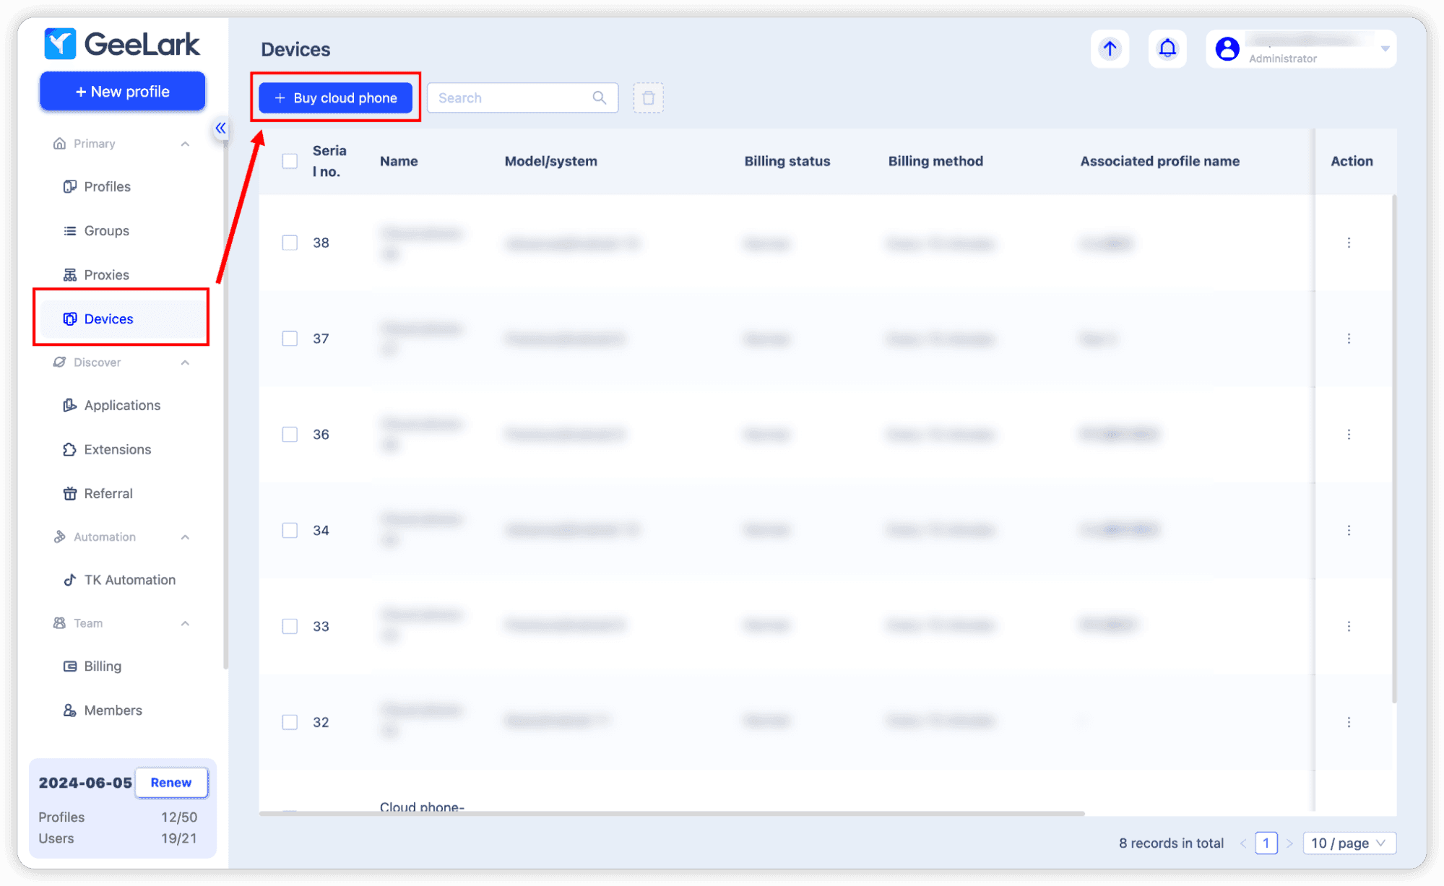Collapse sidebar with double-chevron icon
1444x886 pixels.
[220, 128]
